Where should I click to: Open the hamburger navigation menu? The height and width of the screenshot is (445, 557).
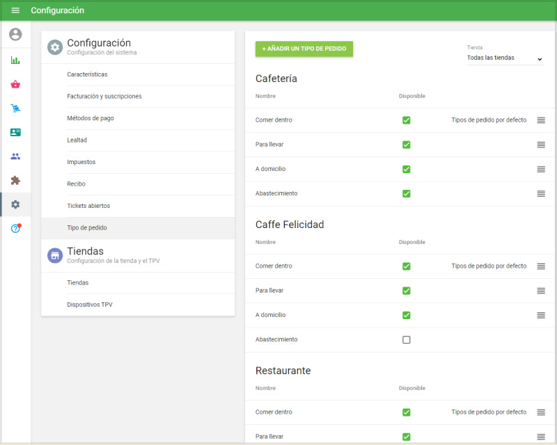point(15,10)
